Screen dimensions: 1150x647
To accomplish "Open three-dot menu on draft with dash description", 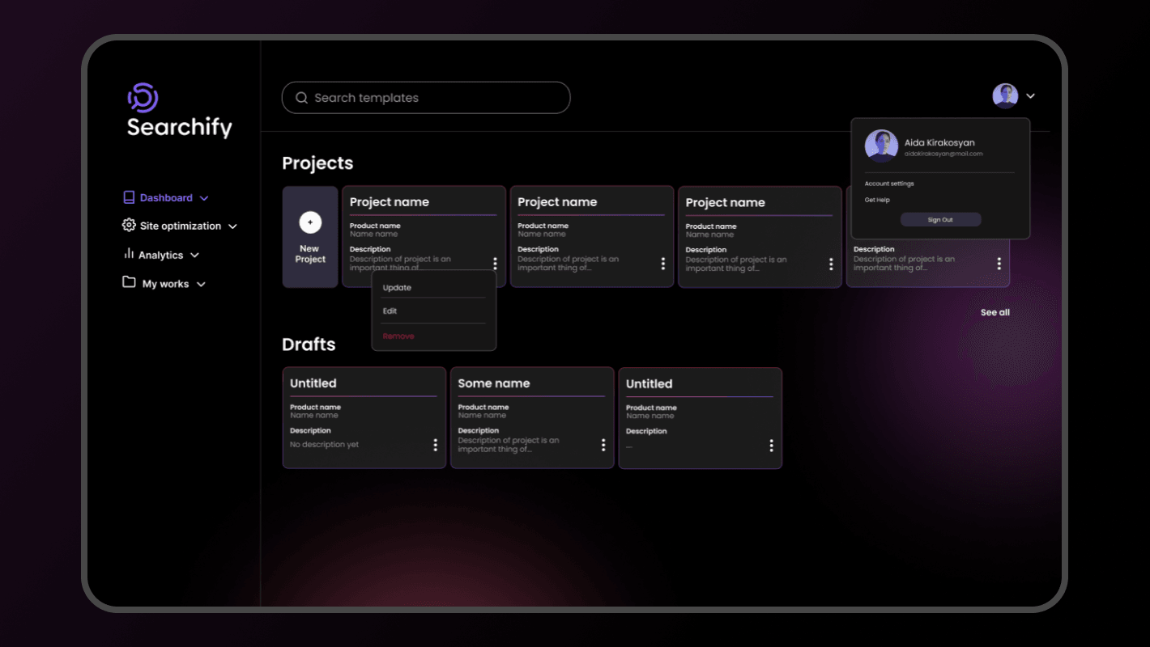I will point(771,446).
